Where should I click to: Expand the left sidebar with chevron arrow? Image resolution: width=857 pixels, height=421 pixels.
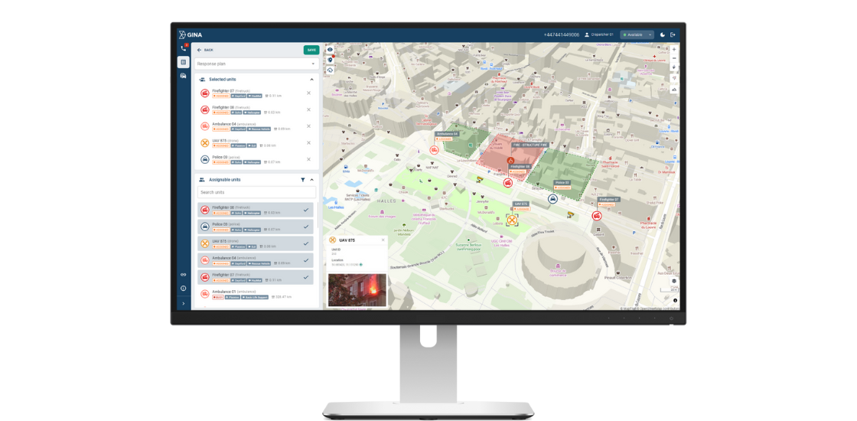click(183, 303)
